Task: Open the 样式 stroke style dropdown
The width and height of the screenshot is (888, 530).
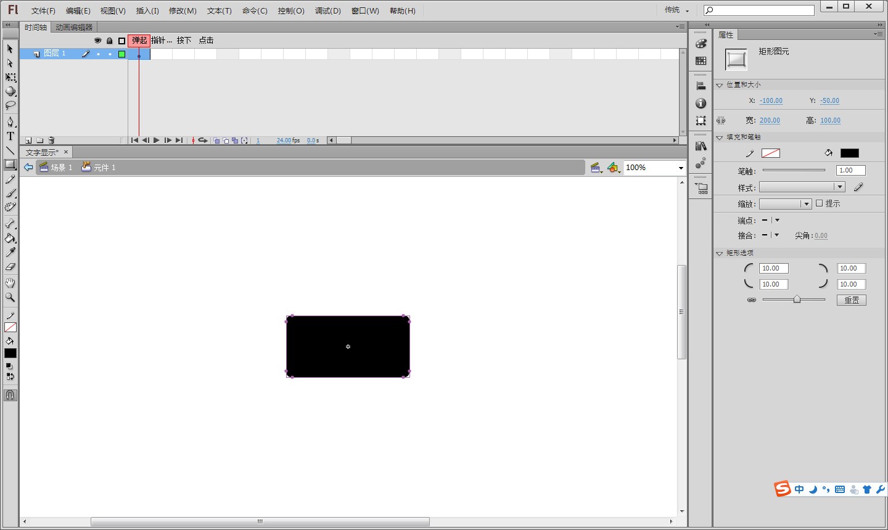Action: coord(839,187)
